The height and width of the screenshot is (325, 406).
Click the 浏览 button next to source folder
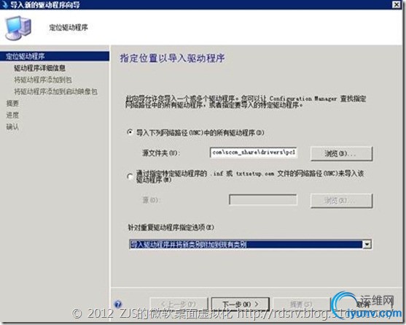(x=341, y=153)
